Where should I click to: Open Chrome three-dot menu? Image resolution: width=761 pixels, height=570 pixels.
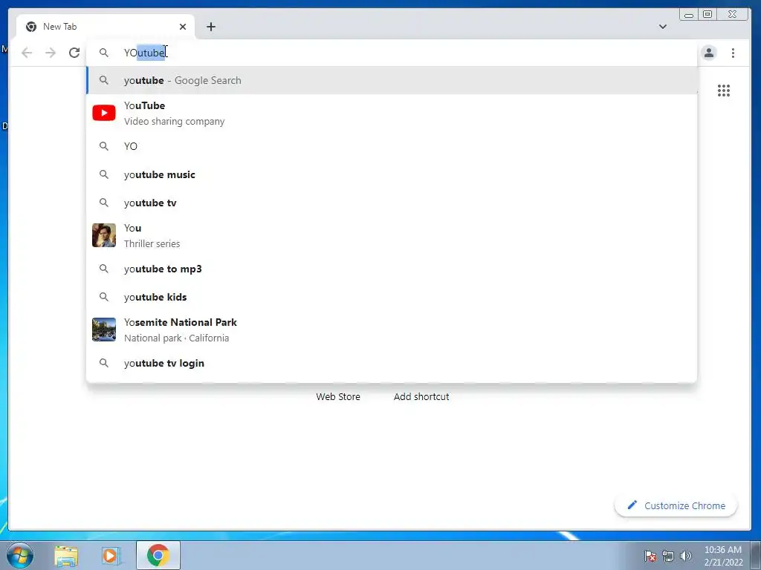click(733, 53)
